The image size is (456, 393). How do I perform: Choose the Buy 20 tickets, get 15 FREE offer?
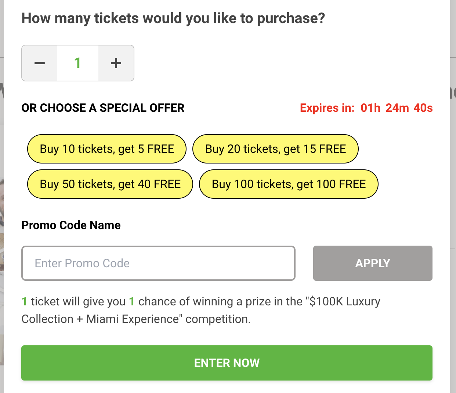point(275,149)
